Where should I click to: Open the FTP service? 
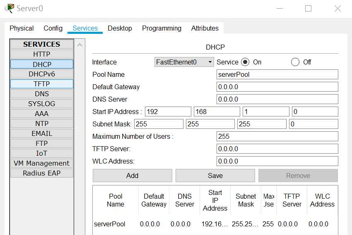click(42, 143)
